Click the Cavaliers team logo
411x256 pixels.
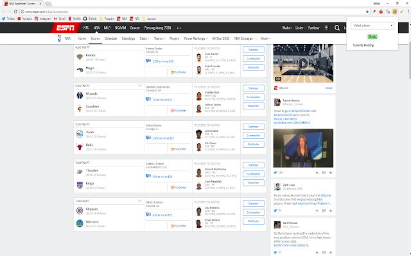click(x=80, y=108)
